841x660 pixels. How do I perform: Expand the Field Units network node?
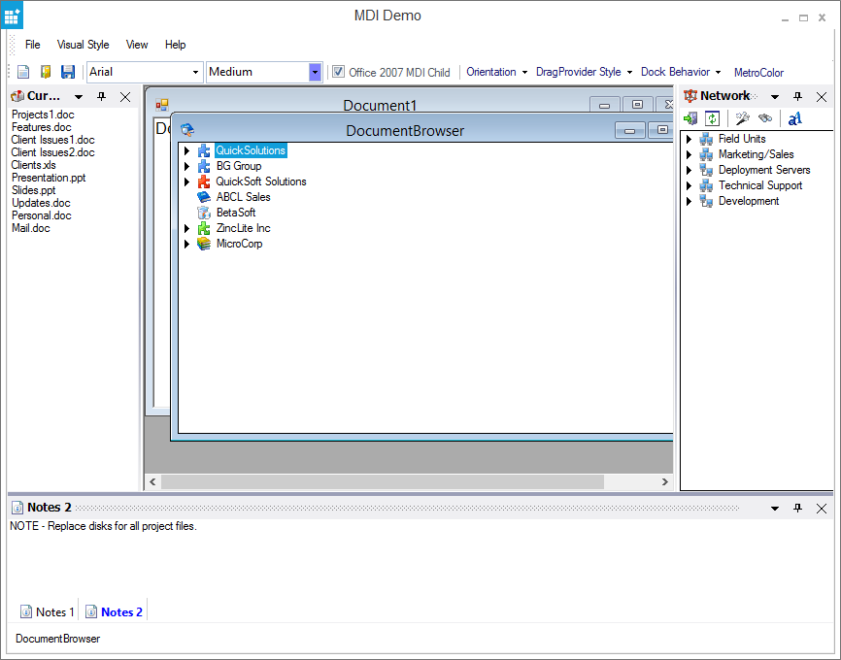click(x=690, y=139)
